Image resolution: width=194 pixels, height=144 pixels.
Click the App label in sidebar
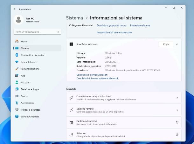23,76
